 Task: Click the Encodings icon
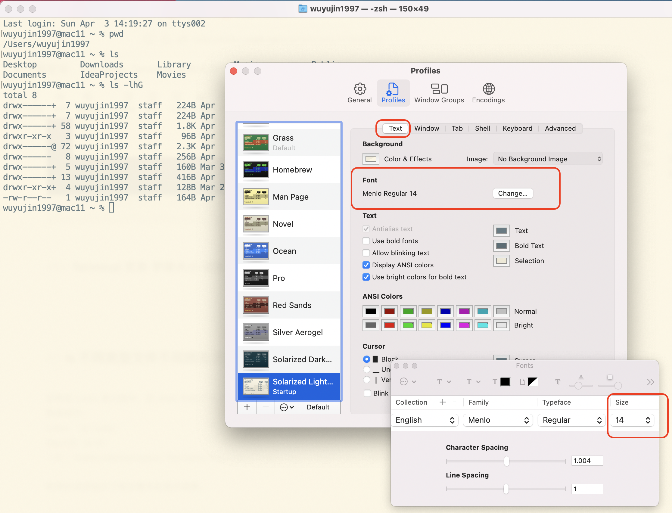pos(488,92)
